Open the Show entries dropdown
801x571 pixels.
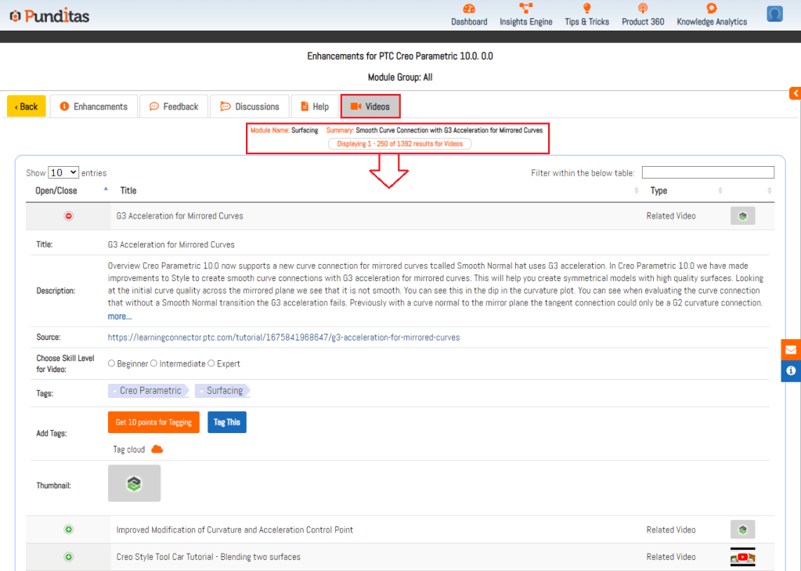(x=63, y=172)
